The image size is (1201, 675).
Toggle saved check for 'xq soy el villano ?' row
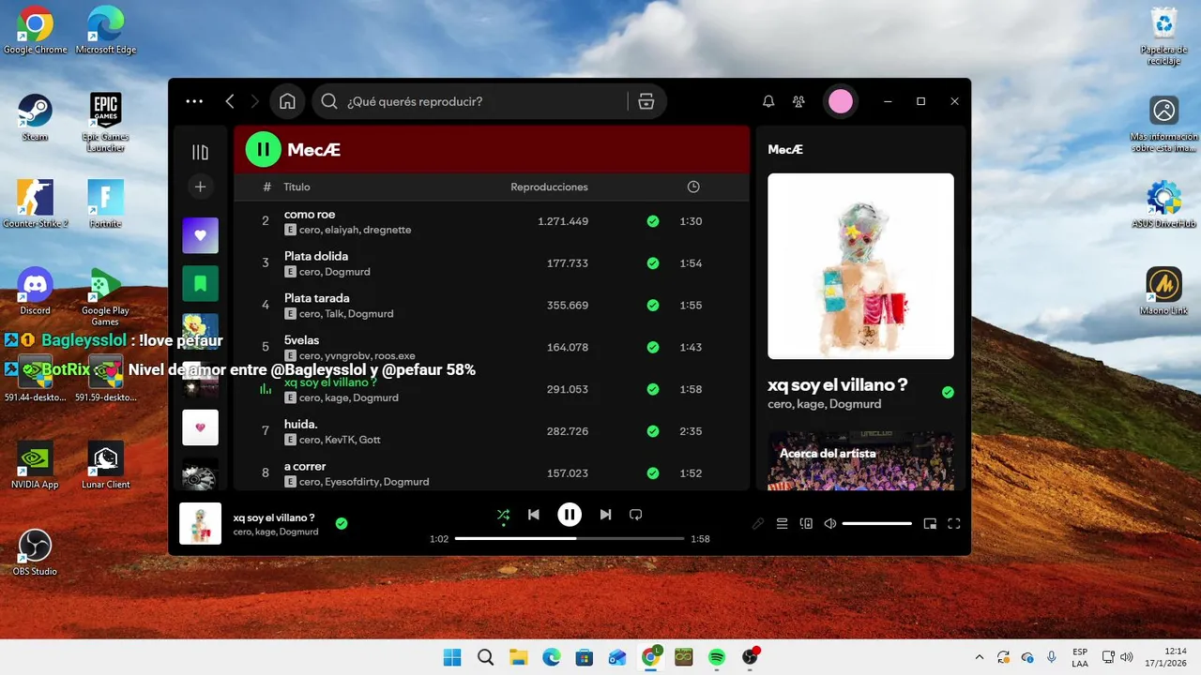tap(653, 389)
